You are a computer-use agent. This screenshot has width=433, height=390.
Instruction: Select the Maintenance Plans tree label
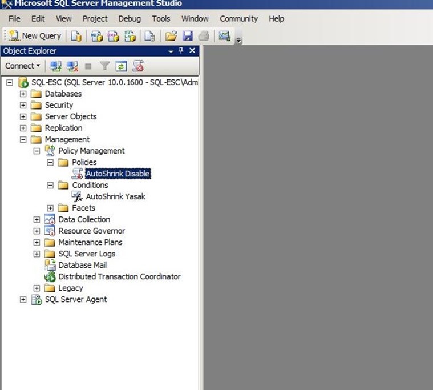tap(90, 243)
